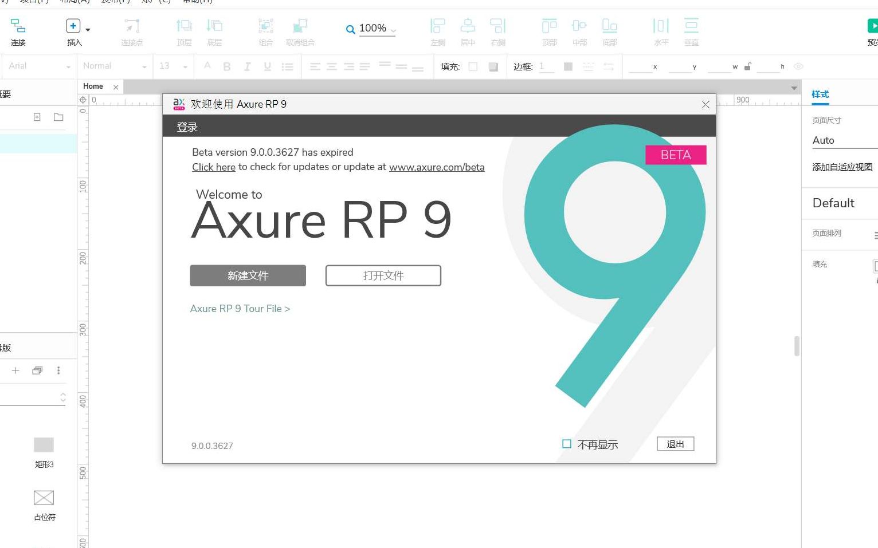The height and width of the screenshot is (548, 878).
Task: Toggle italic formatting
Action: [247, 66]
